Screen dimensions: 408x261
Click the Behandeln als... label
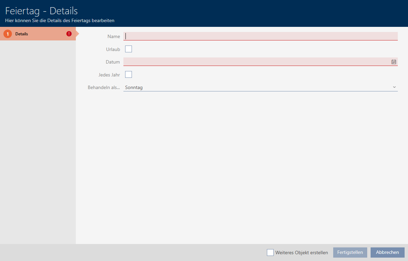104,87
